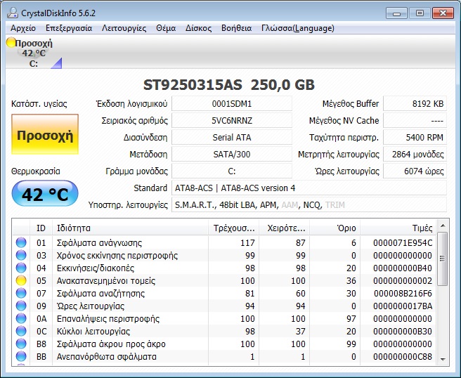Click the 2864 μονάδες power on count field
Screen dimensions: 461x378
(x=415, y=154)
